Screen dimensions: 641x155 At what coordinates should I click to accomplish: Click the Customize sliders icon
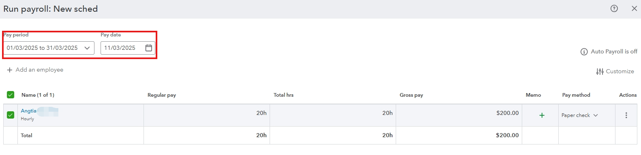click(600, 72)
